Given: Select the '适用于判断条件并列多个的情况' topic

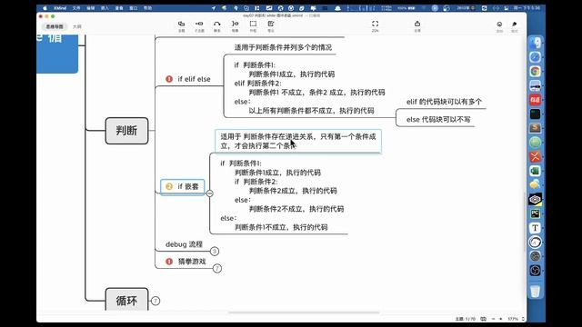Looking at the screenshot, I should 283,47.
